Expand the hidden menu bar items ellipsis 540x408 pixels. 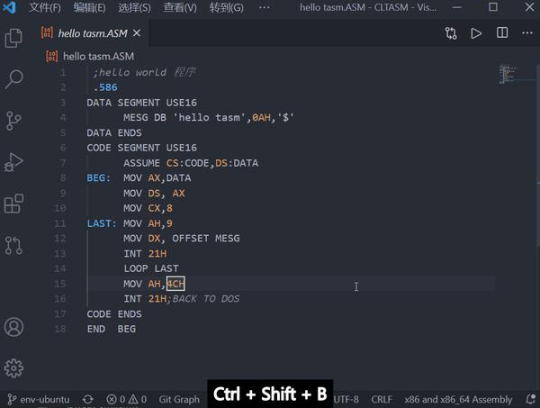tap(265, 7)
